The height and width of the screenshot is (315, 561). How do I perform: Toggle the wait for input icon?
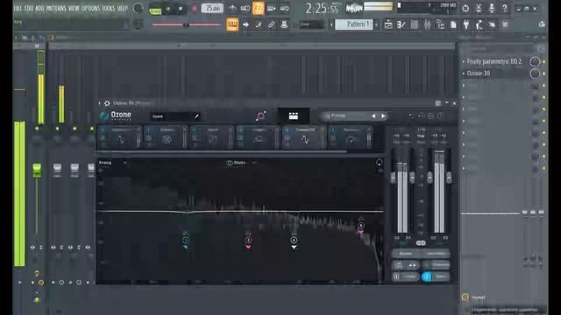(x=245, y=8)
